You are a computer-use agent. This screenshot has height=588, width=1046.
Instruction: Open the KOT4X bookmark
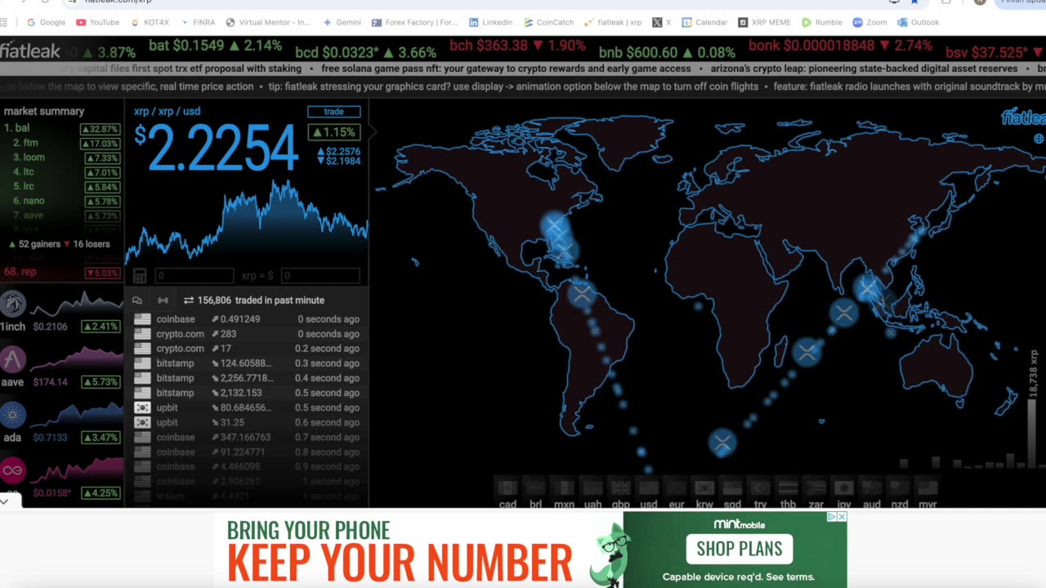[149, 22]
